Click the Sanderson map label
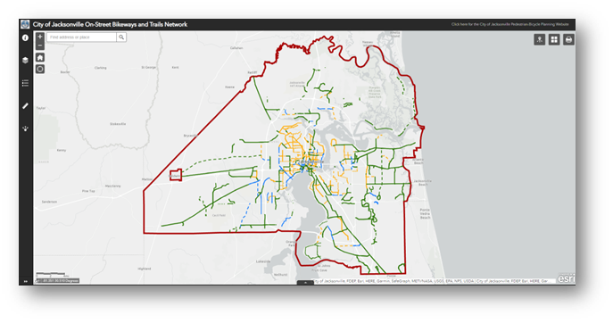Screen dimensions: 613x323 [49, 202]
